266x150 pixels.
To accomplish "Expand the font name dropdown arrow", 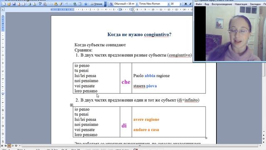I will pyautogui.click(x=169, y=4).
